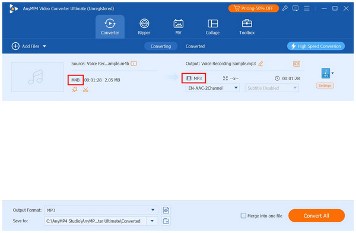Click the output duration clock icon
This screenshot has height=233, width=356.
click(277, 78)
